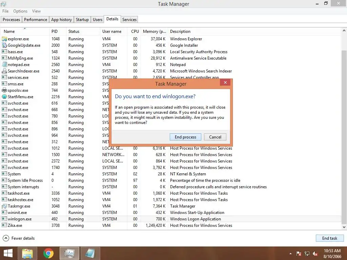Click the explorer.exe folder icon
This screenshot has width=347, height=260.
(4, 39)
